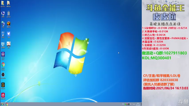Screen dimensions: 189x106
Task: Launch the blue bird app icon
Action: click(9, 35)
